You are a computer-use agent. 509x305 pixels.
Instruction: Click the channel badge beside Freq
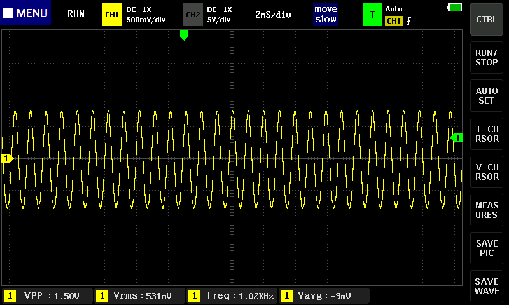coord(194,296)
